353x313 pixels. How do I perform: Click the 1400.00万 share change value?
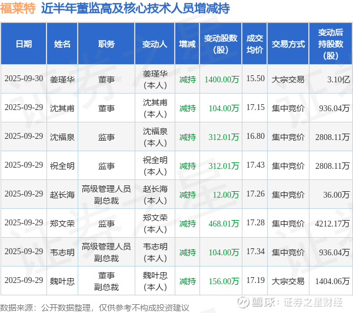tap(222, 79)
